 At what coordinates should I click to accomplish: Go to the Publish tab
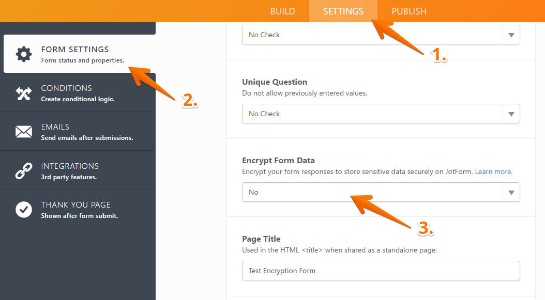408,11
